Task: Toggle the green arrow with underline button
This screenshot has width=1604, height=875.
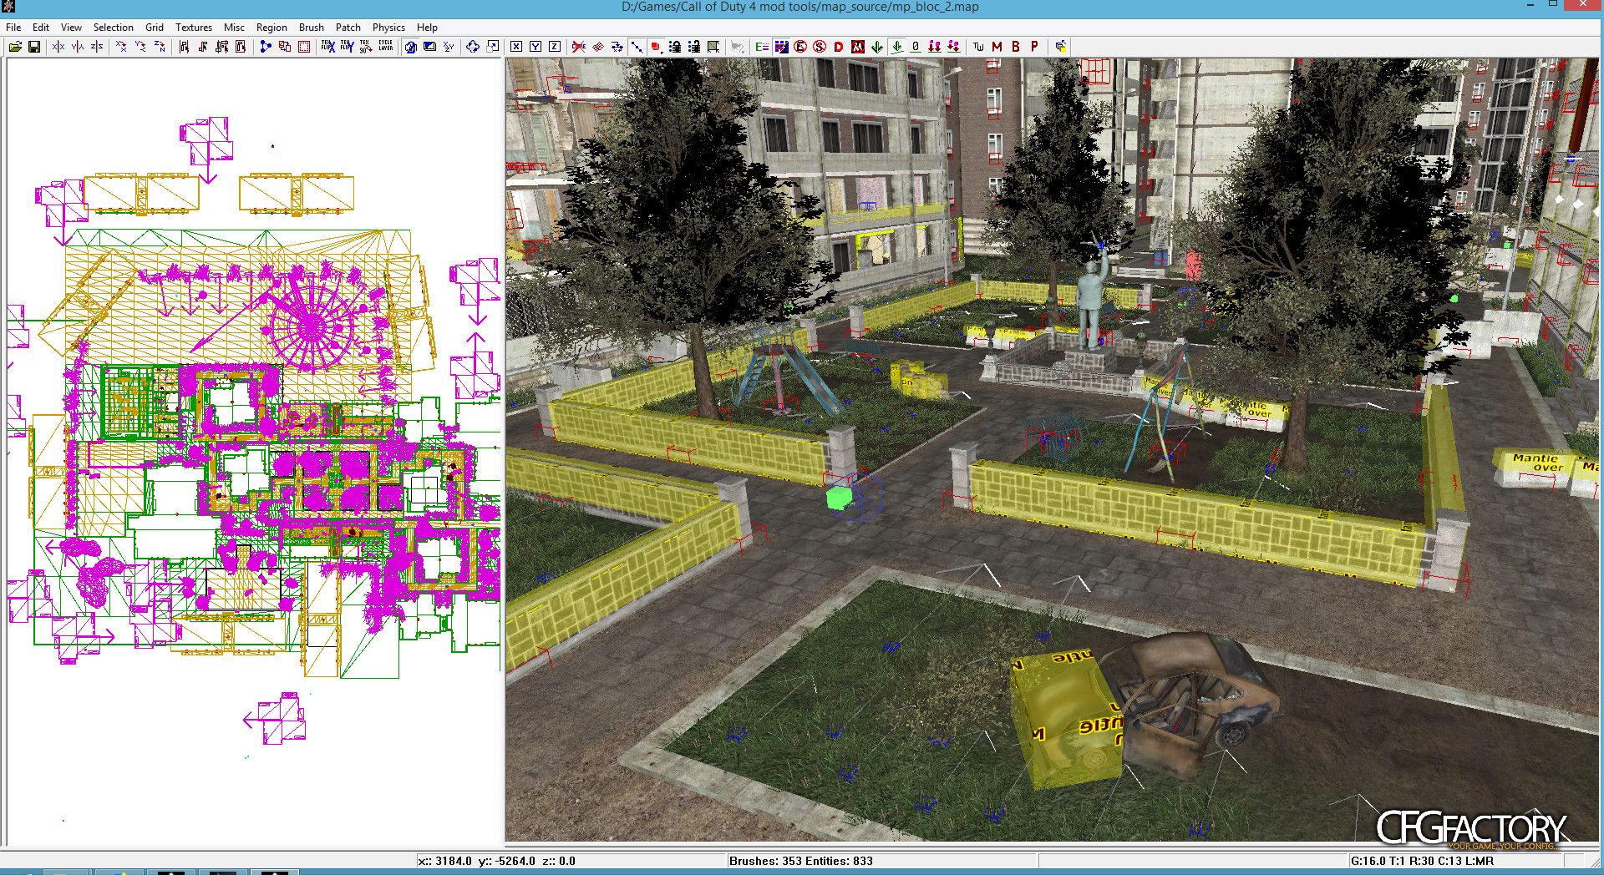Action: [x=896, y=47]
